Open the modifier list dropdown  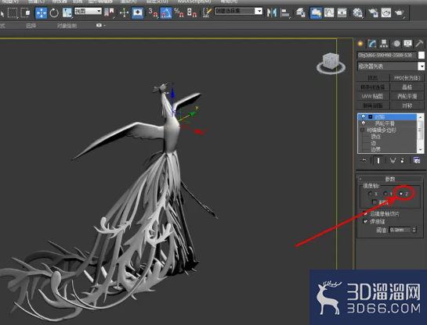click(422, 66)
